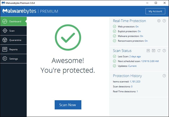169x117 pixels.
Task: Go to the Reports section
Action: 13,49
